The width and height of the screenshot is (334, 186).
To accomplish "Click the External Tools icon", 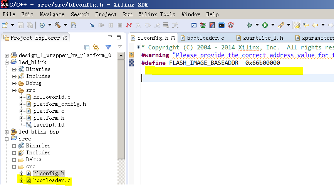I will [281, 25].
